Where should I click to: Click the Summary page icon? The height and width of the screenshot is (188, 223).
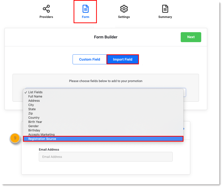coord(165,8)
